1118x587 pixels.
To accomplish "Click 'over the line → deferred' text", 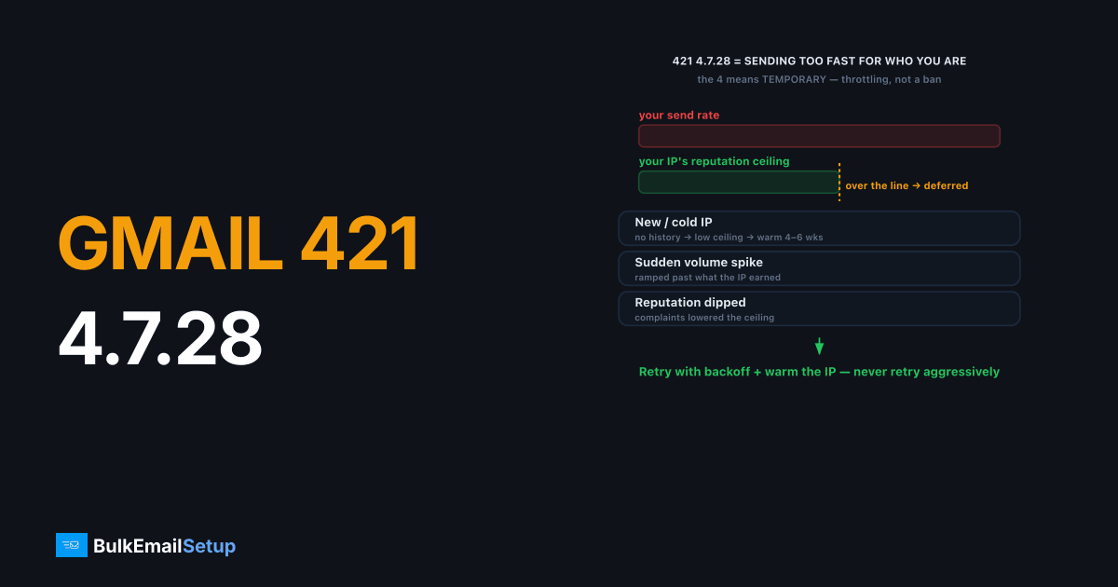I will [907, 185].
